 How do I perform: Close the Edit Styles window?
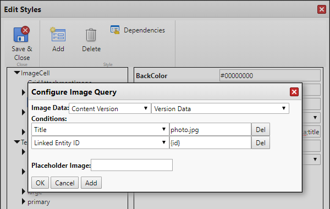322,9
